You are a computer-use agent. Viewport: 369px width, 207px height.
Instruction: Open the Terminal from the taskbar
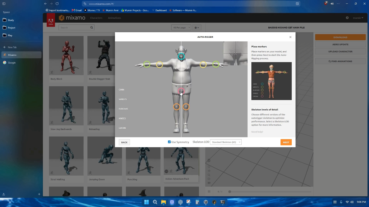[x=223, y=202]
